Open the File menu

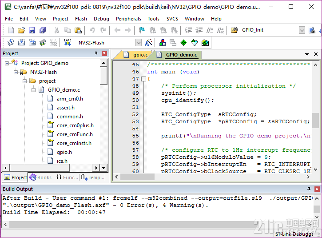click(9, 19)
